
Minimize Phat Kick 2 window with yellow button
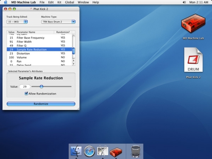tap(10, 9)
